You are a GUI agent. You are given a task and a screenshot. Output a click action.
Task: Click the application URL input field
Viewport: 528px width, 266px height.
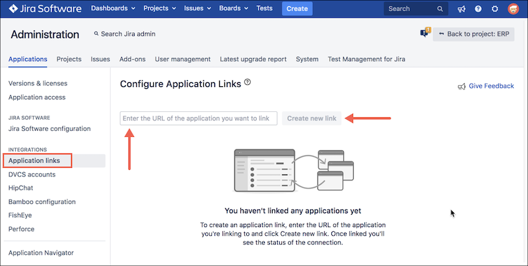199,118
